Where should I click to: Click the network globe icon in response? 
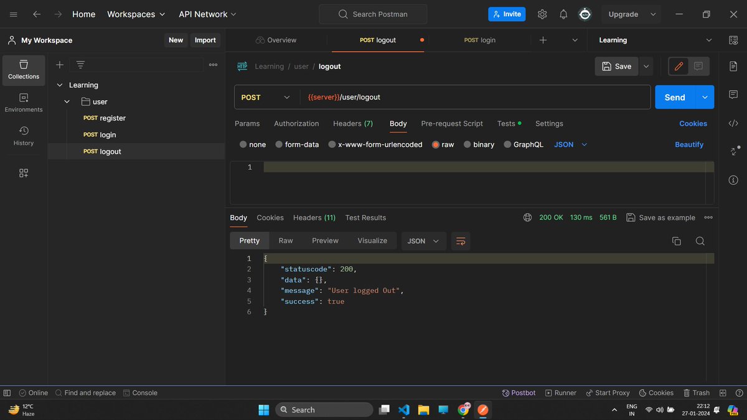528,218
